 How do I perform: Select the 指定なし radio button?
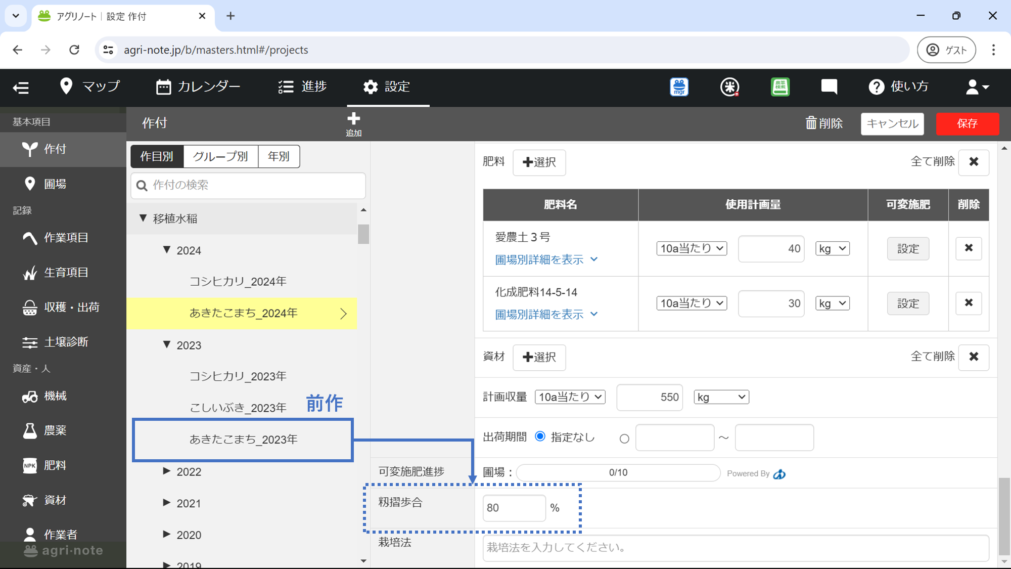point(540,436)
